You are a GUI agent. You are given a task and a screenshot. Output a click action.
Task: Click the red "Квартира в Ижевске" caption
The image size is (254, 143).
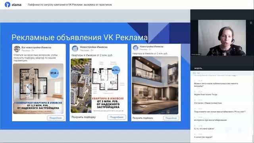coord(108,99)
